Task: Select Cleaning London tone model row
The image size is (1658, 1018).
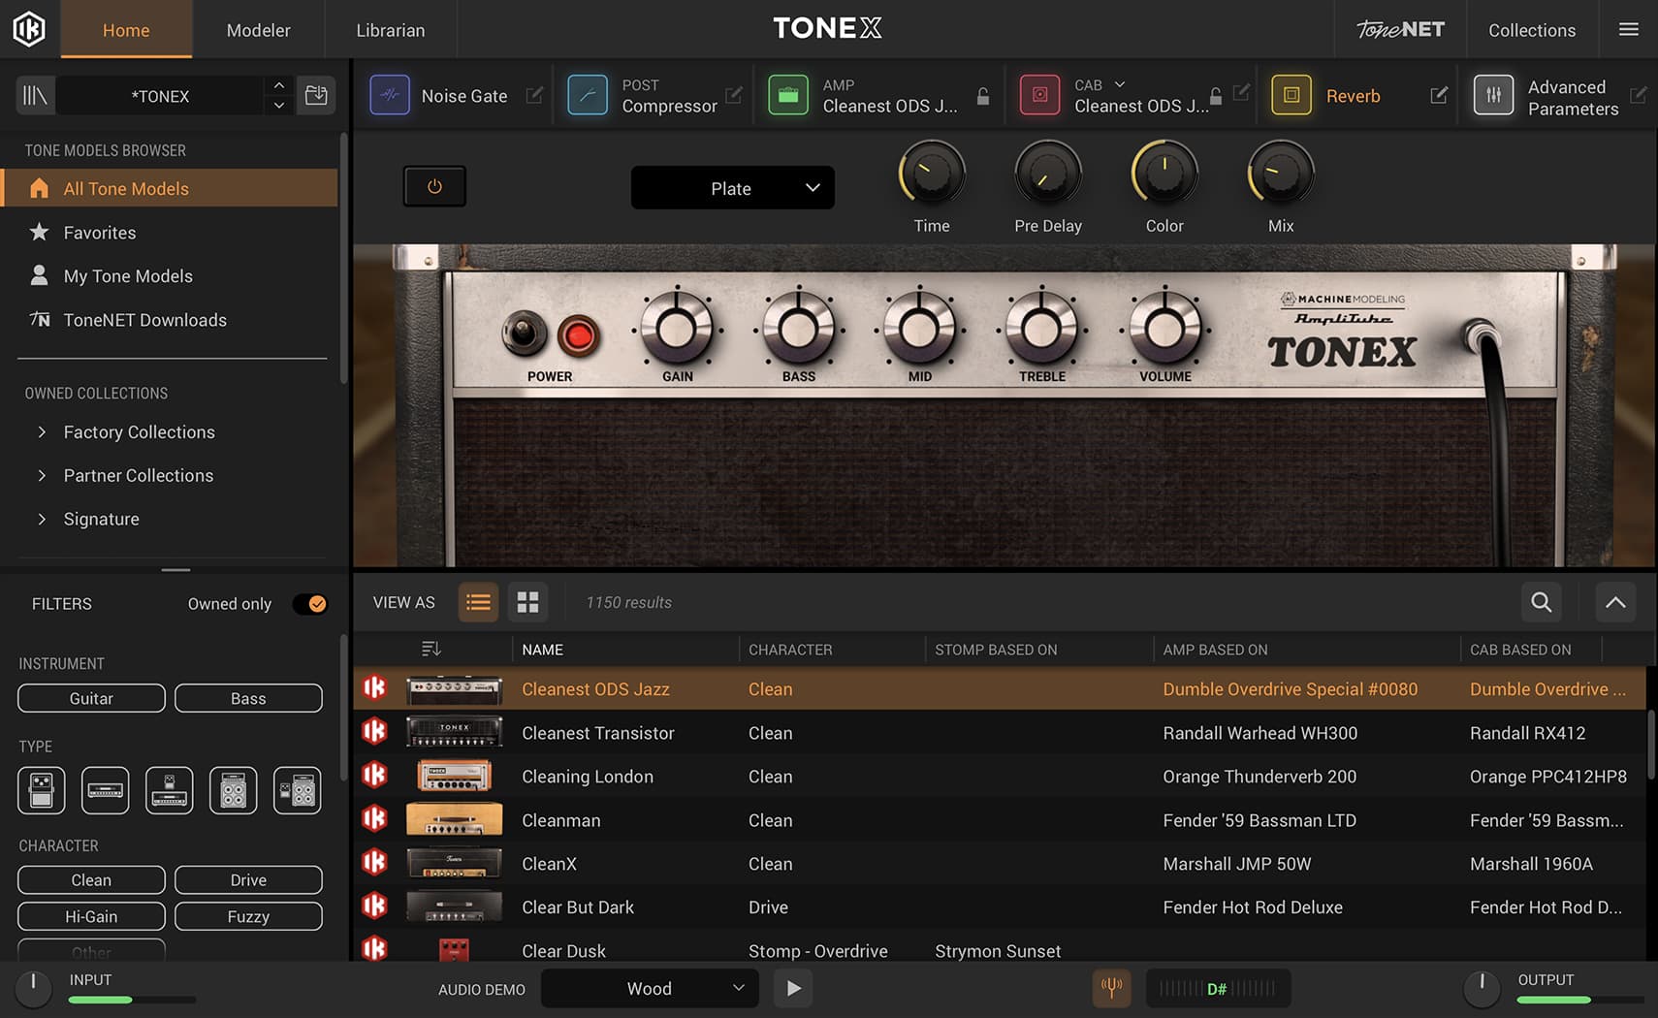Action: tap(588, 777)
